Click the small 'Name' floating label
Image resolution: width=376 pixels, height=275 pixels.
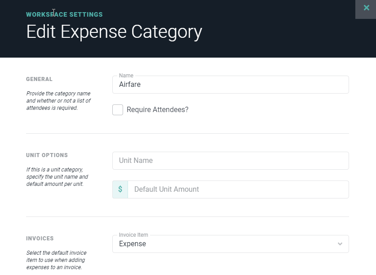(126, 76)
